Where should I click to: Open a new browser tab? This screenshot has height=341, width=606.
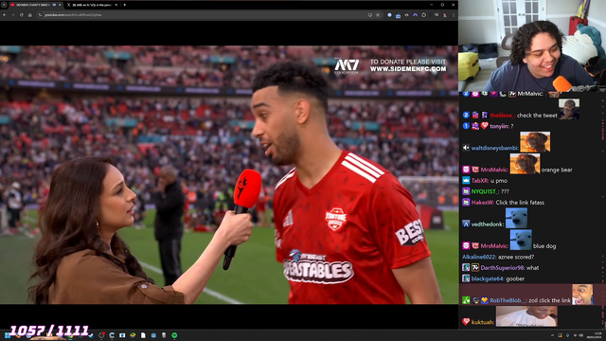[x=124, y=5]
